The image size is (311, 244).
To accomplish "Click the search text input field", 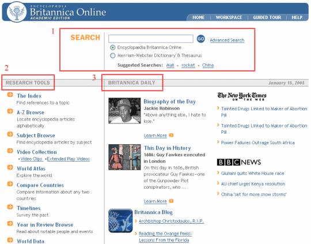I will [x=151, y=39].
